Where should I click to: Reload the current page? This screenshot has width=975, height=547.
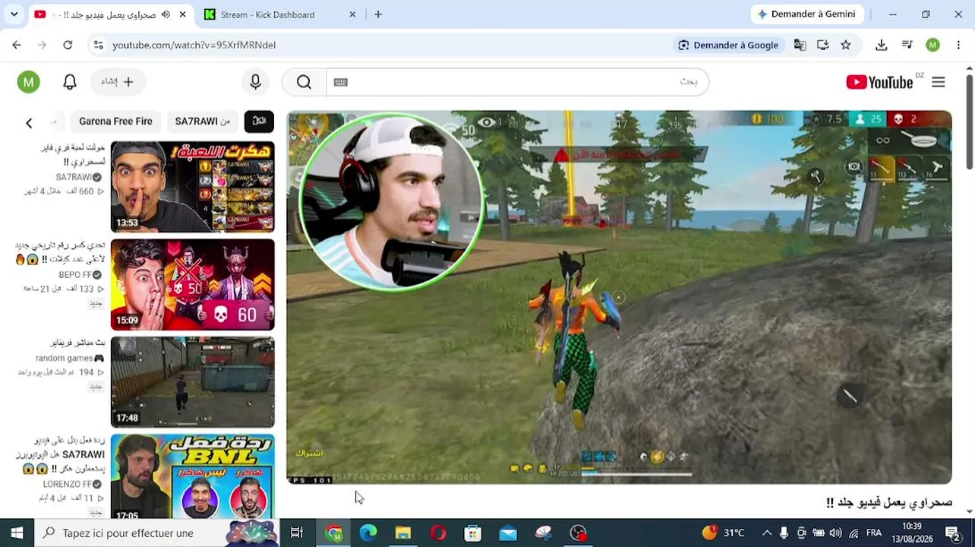(68, 45)
